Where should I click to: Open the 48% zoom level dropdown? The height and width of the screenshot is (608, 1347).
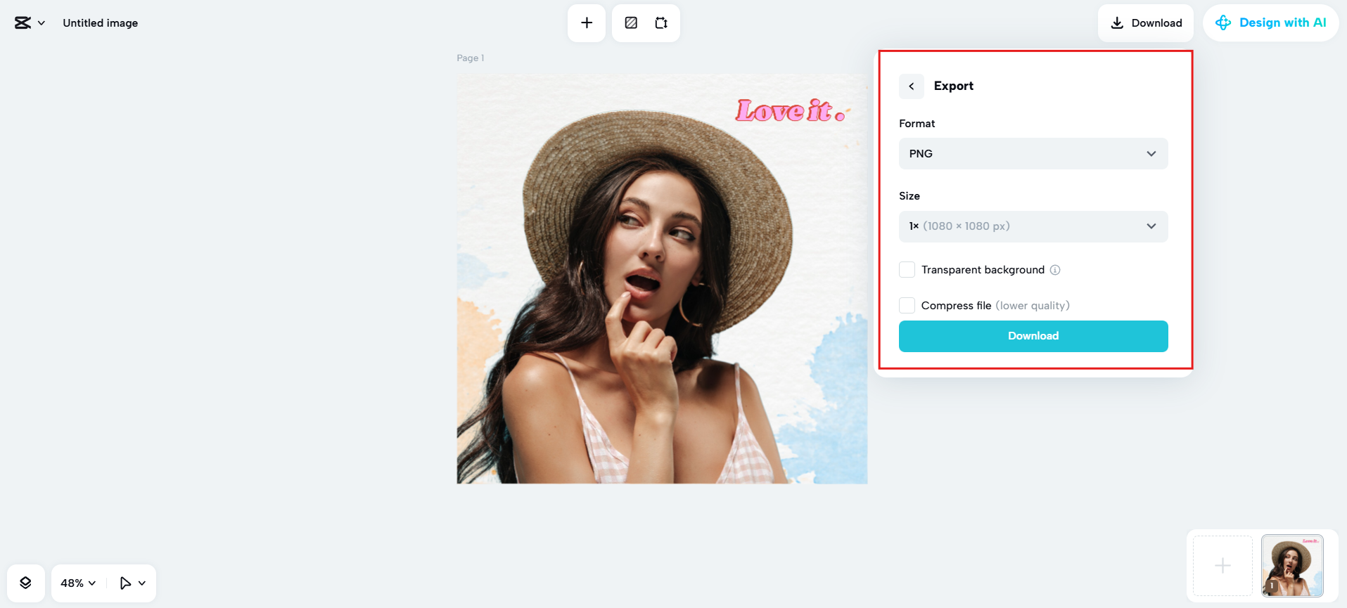pos(78,583)
